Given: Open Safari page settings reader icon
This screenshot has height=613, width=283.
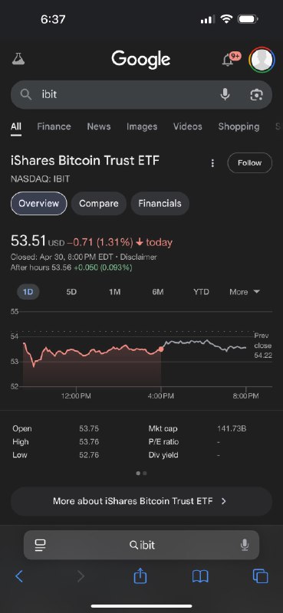Looking at the screenshot, I should pyautogui.click(x=41, y=545).
